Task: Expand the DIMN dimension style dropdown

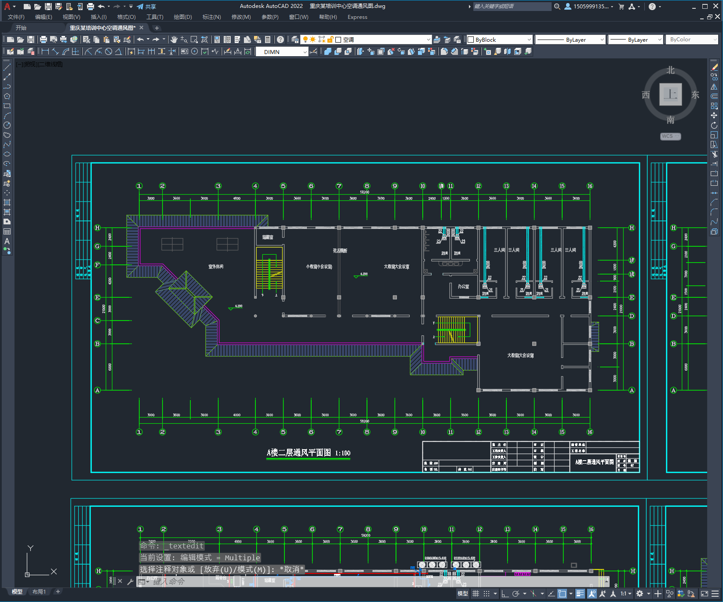Action: coord(305,52)
